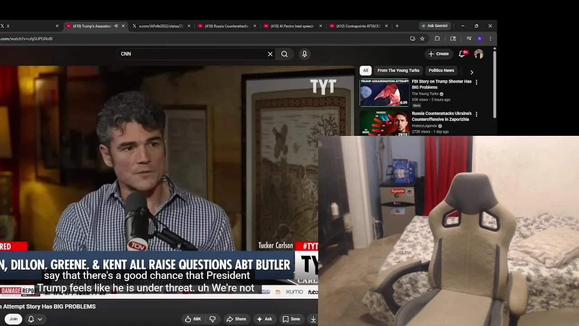This screenshot has width=579, height=326.
Task: Open media controls icon in toolbar
Action: coord(469,38)
